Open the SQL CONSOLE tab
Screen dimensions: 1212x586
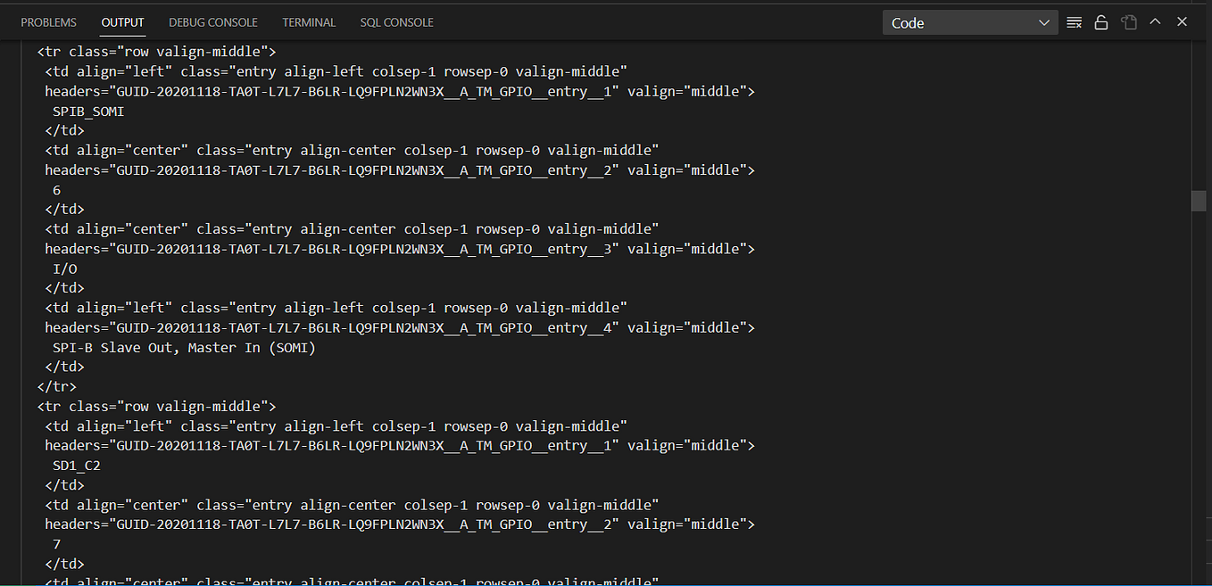click(396, 22)
